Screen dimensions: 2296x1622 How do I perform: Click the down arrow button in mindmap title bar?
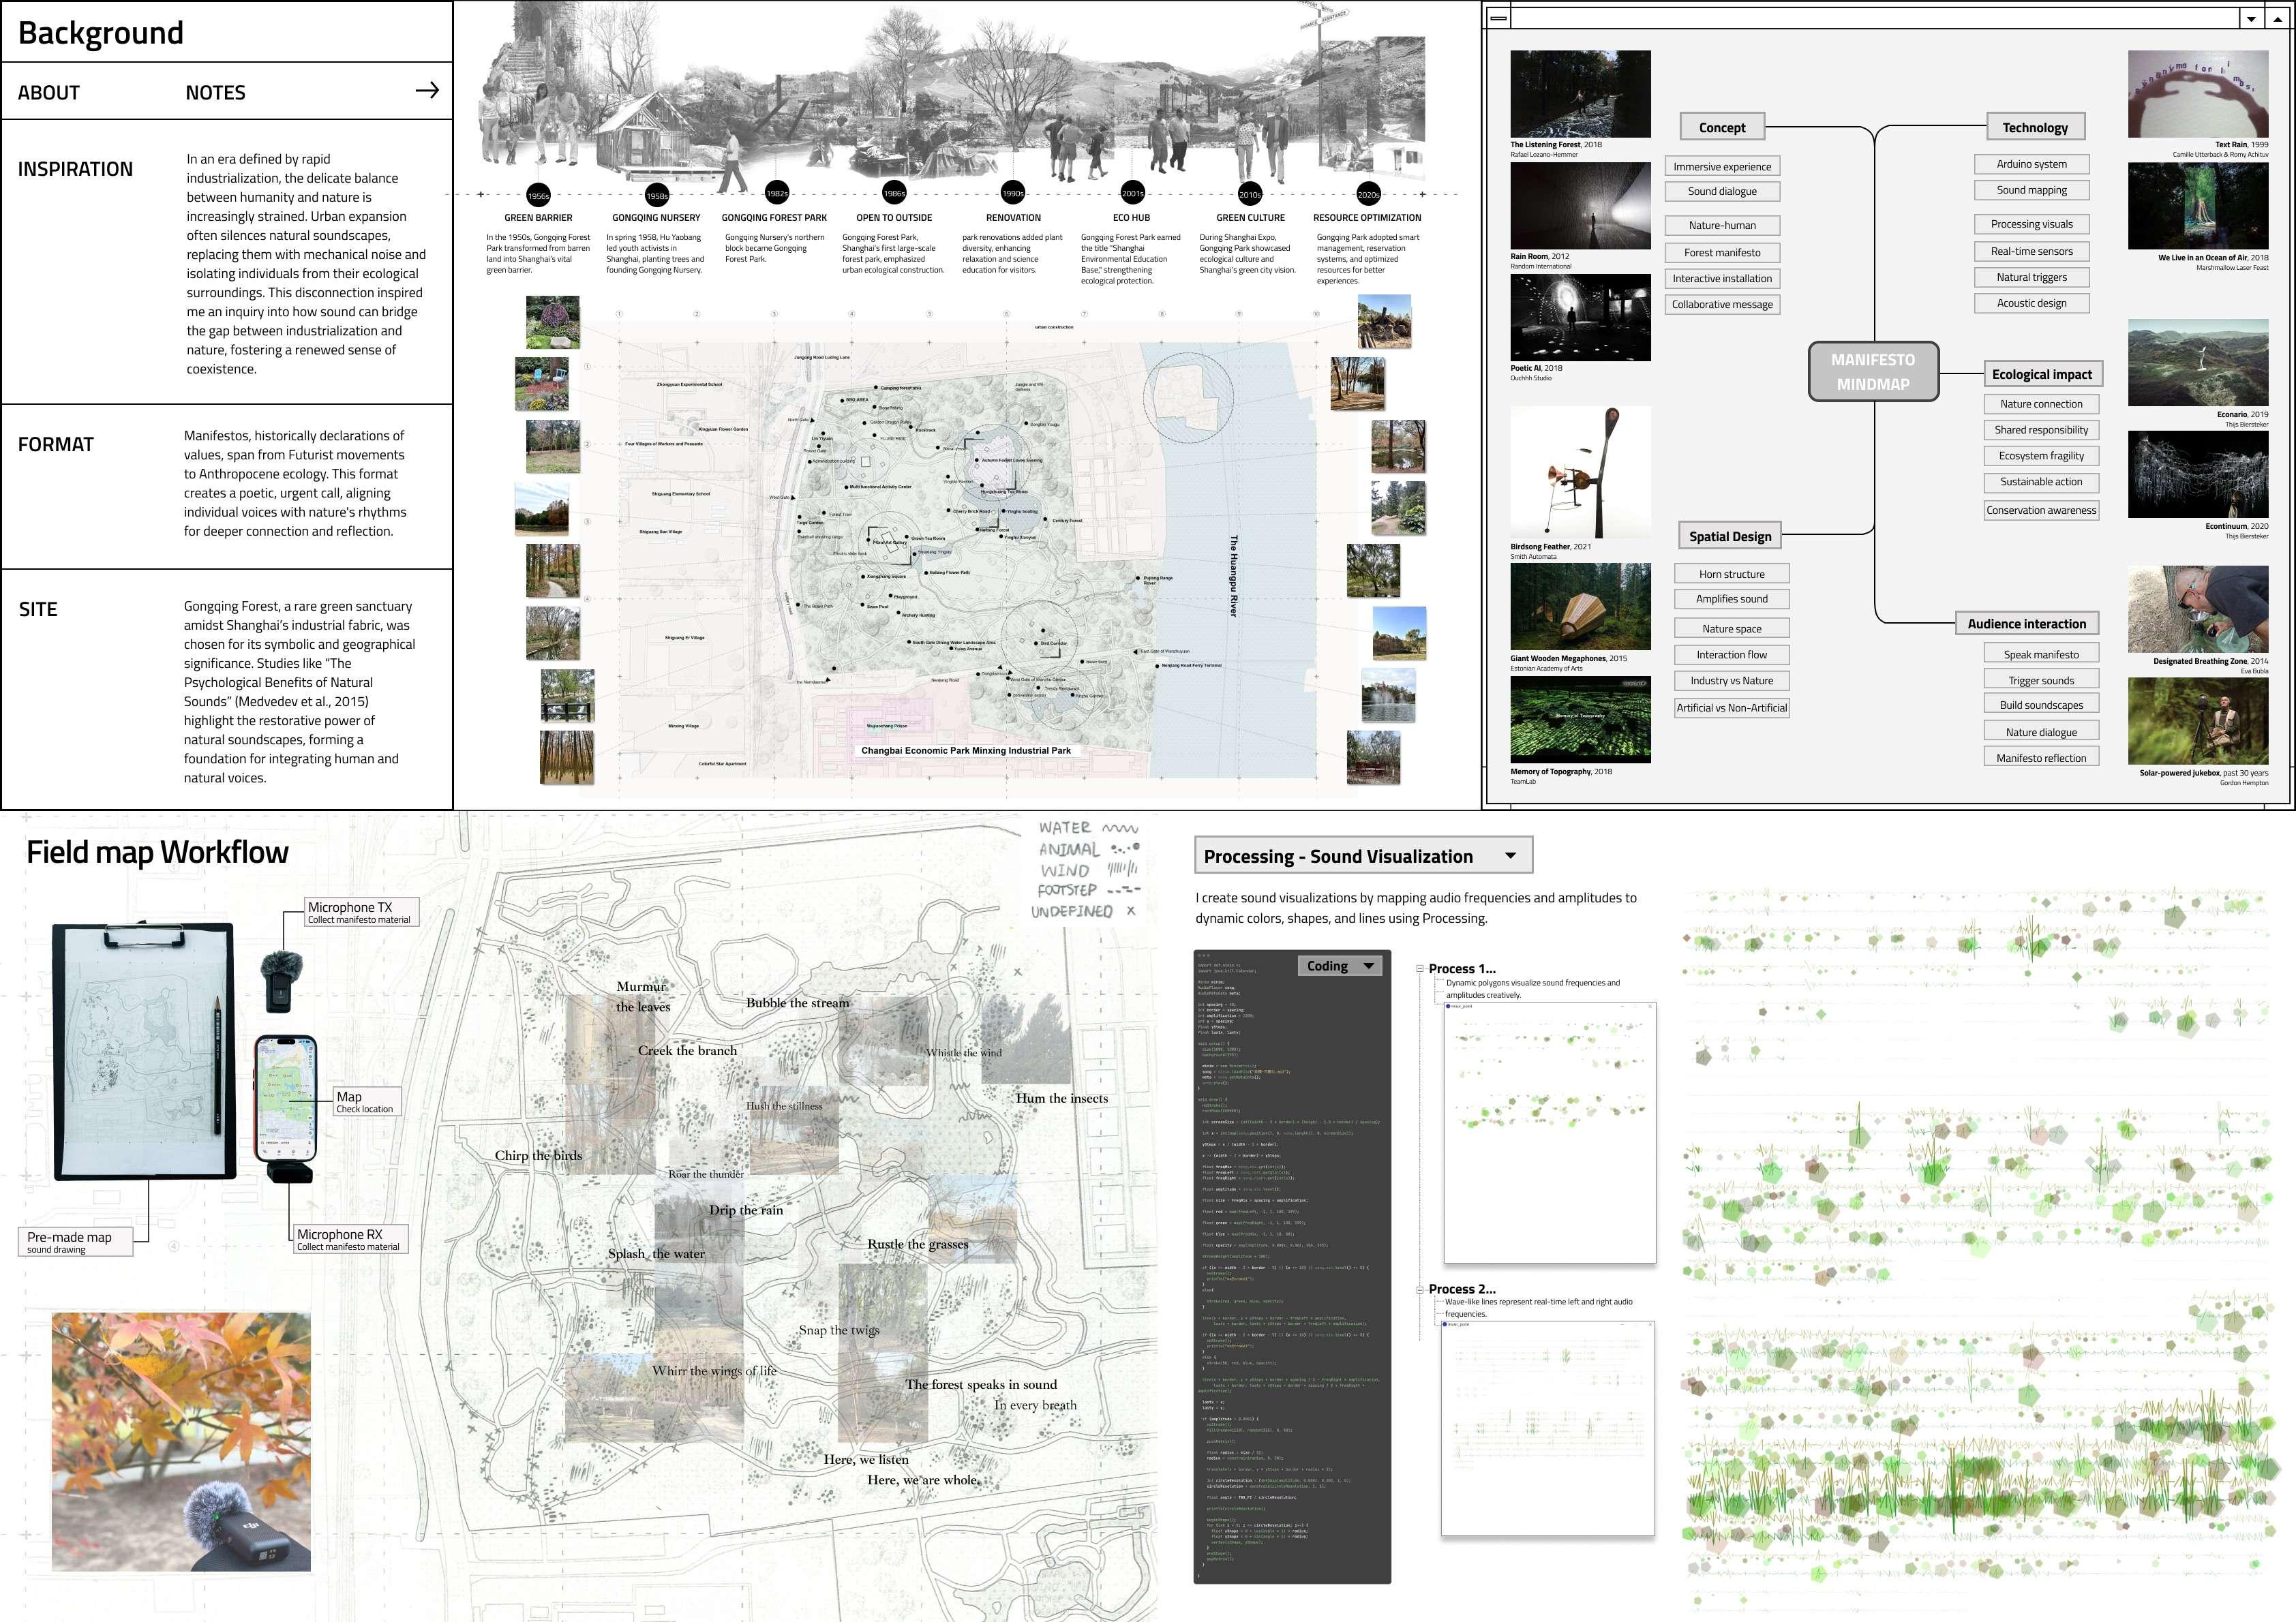click(x=2251, y=18)
